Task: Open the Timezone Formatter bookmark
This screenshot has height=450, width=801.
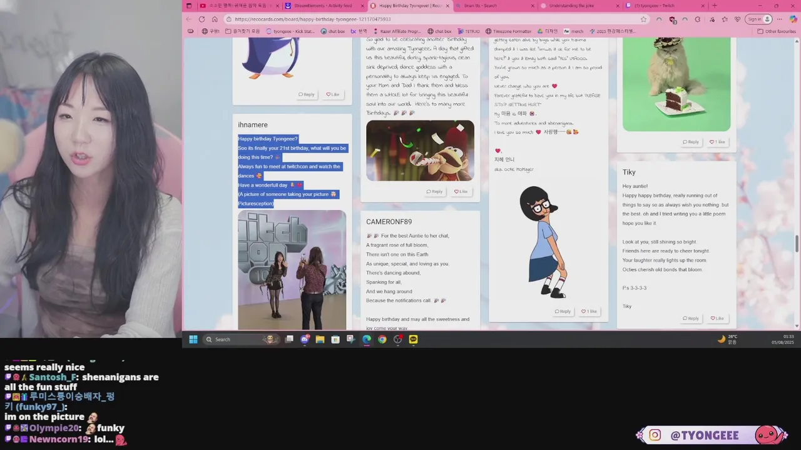Action: click(508, 31)
